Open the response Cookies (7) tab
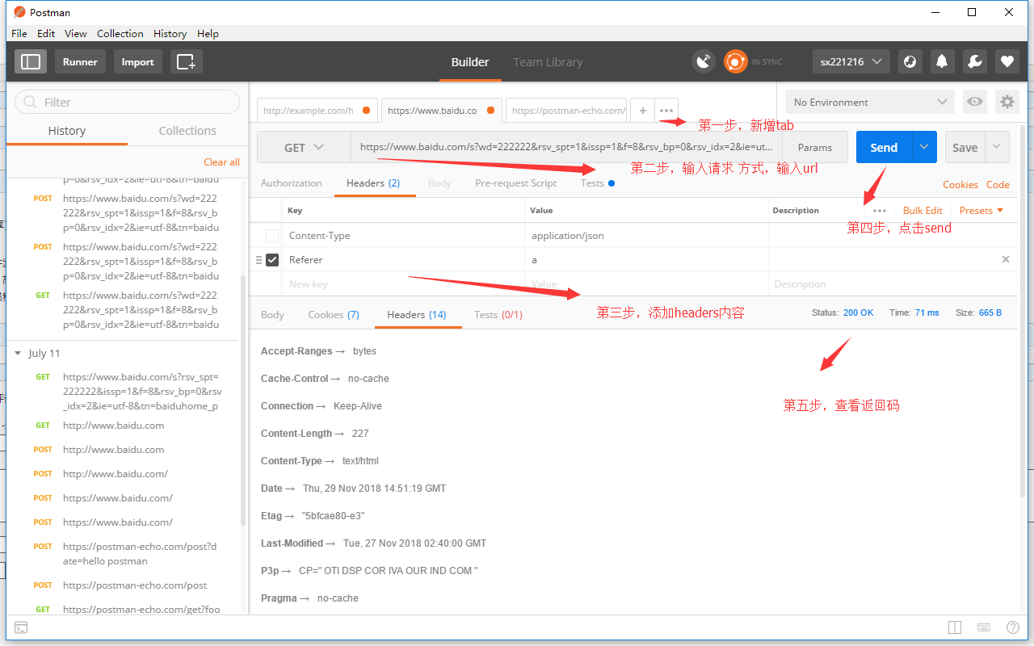1034x646 pixels. pos(334,315)
